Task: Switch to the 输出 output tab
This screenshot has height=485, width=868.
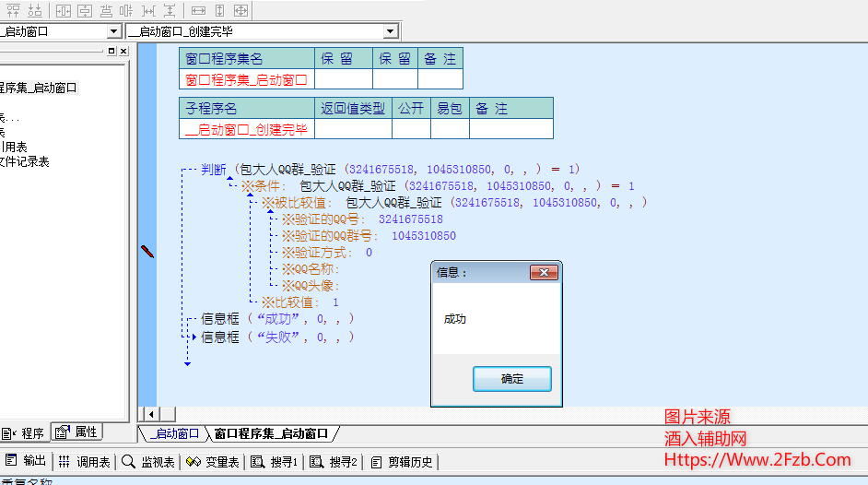Action: click(x=26, y=461)
